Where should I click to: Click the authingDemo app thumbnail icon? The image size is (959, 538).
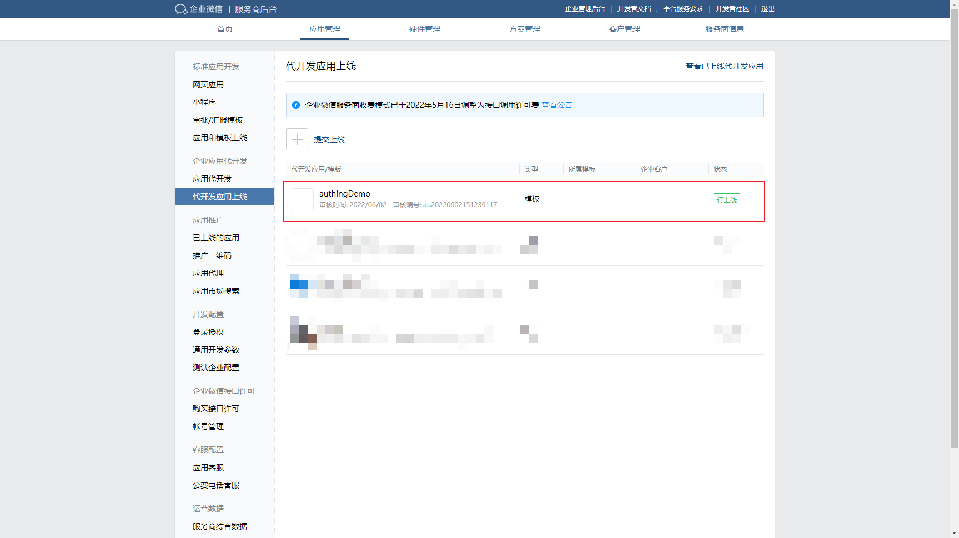coord(303,199)
